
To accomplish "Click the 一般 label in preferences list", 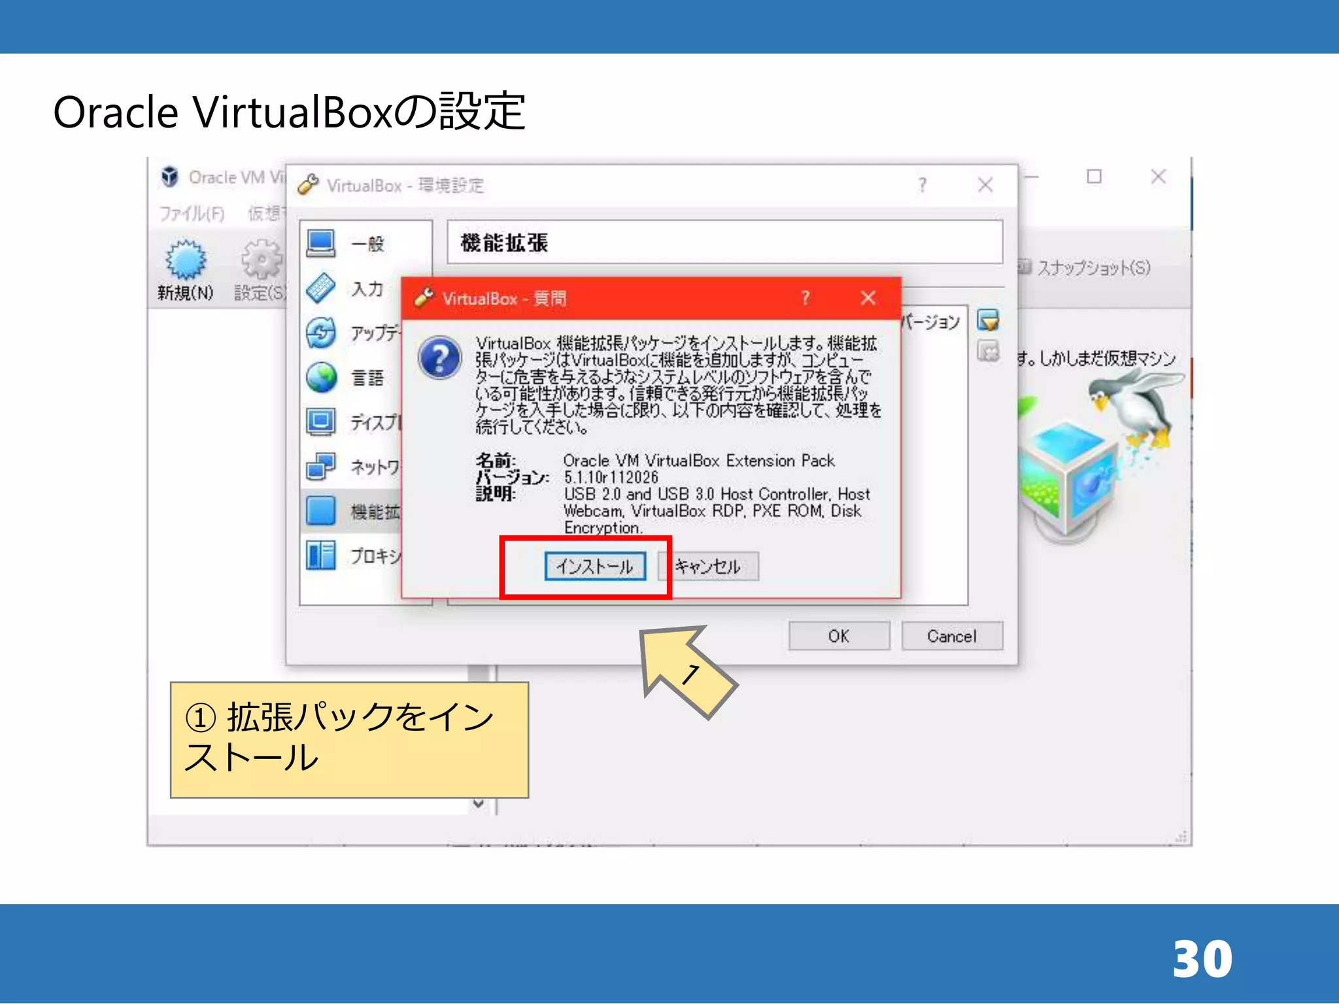I will click(367, 244).
